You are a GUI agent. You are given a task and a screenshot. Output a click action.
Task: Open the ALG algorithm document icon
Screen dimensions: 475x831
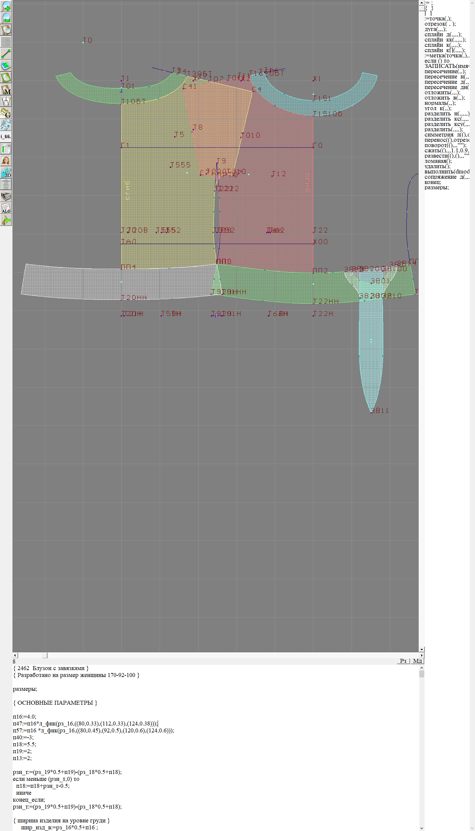(6, 208)
